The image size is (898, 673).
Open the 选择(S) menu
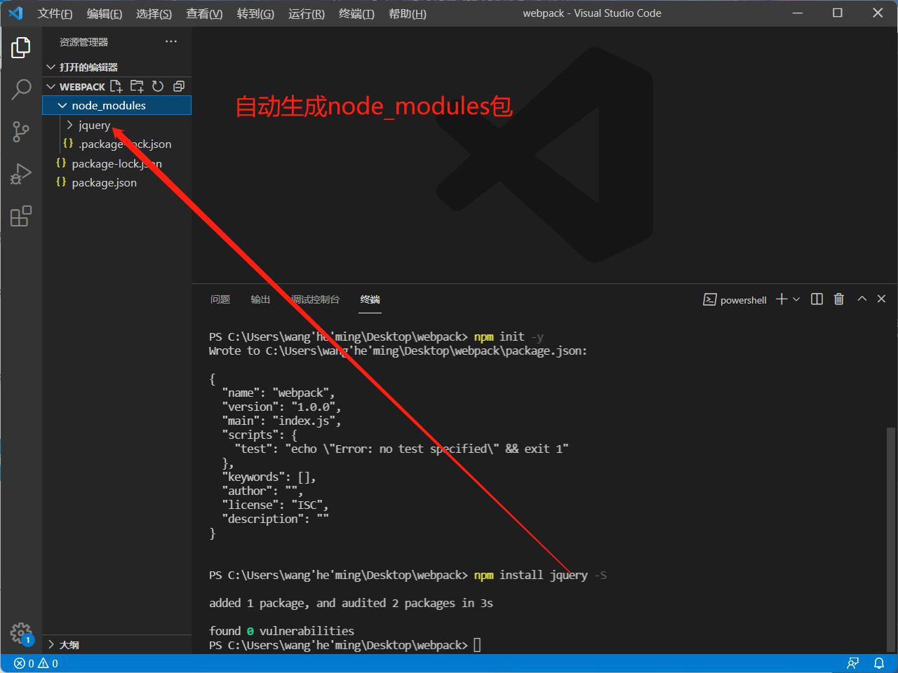[x=154, y=13]
